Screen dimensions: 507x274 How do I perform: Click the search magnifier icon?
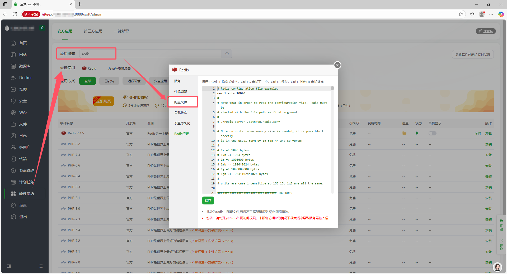point(227,54)
